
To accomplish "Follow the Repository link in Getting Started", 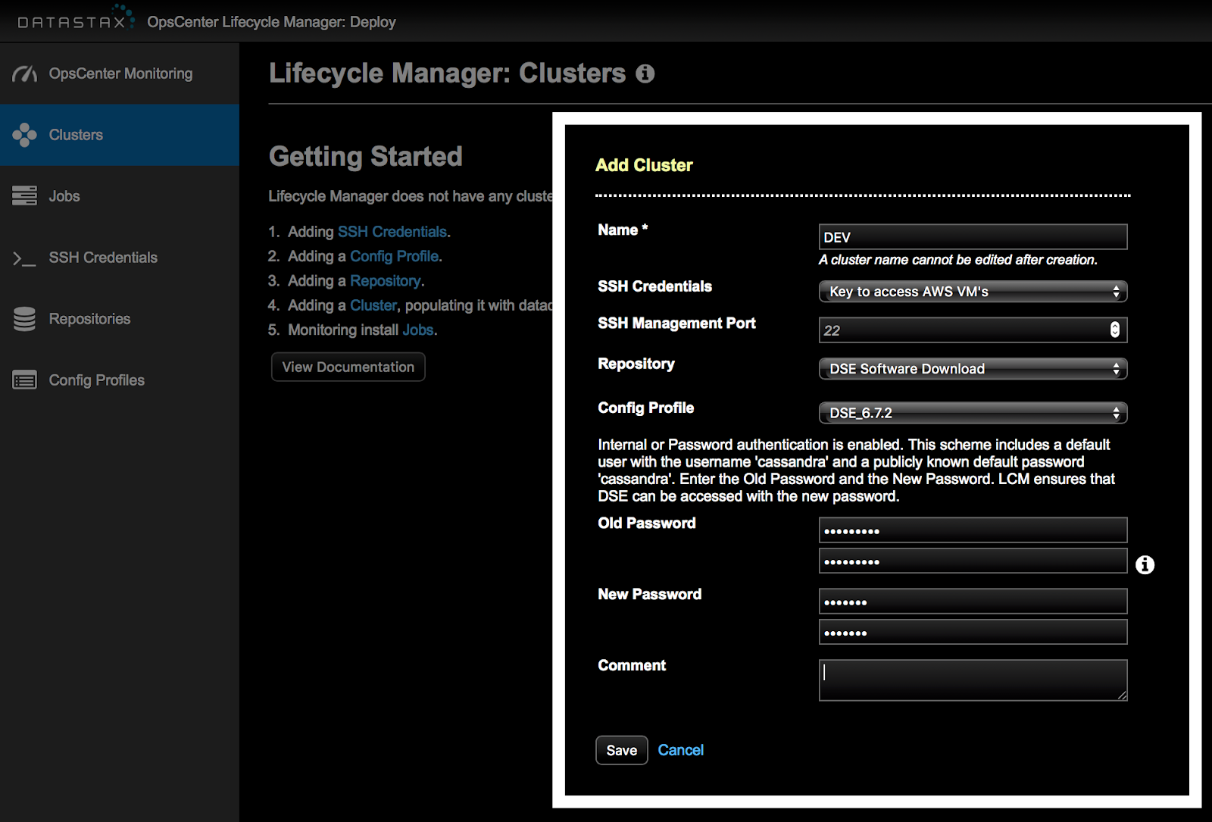I will (x=385, y=281).
